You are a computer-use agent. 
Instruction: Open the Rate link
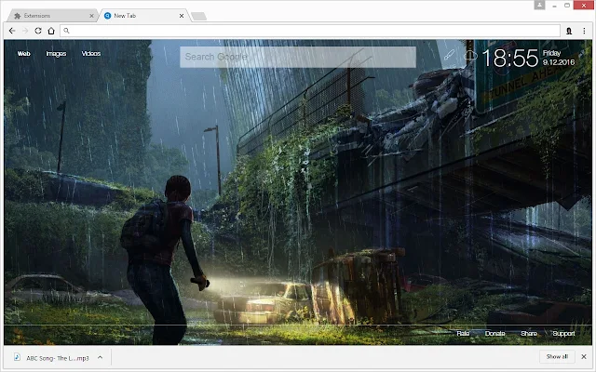coord(463,333)
